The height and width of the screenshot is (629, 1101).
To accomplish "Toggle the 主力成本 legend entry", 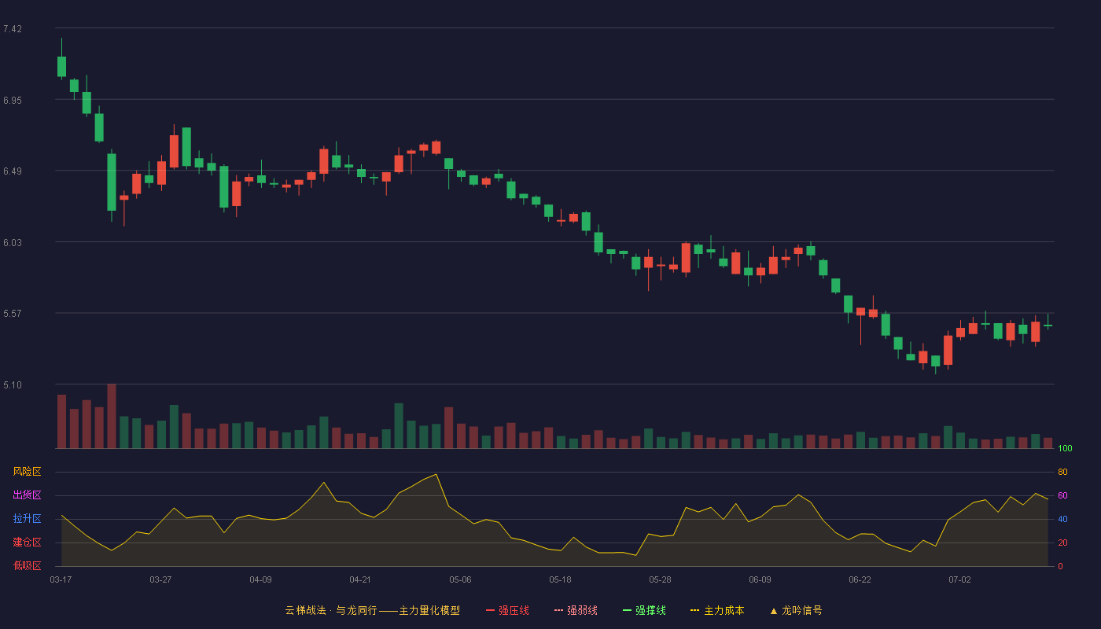I will 717,610.
